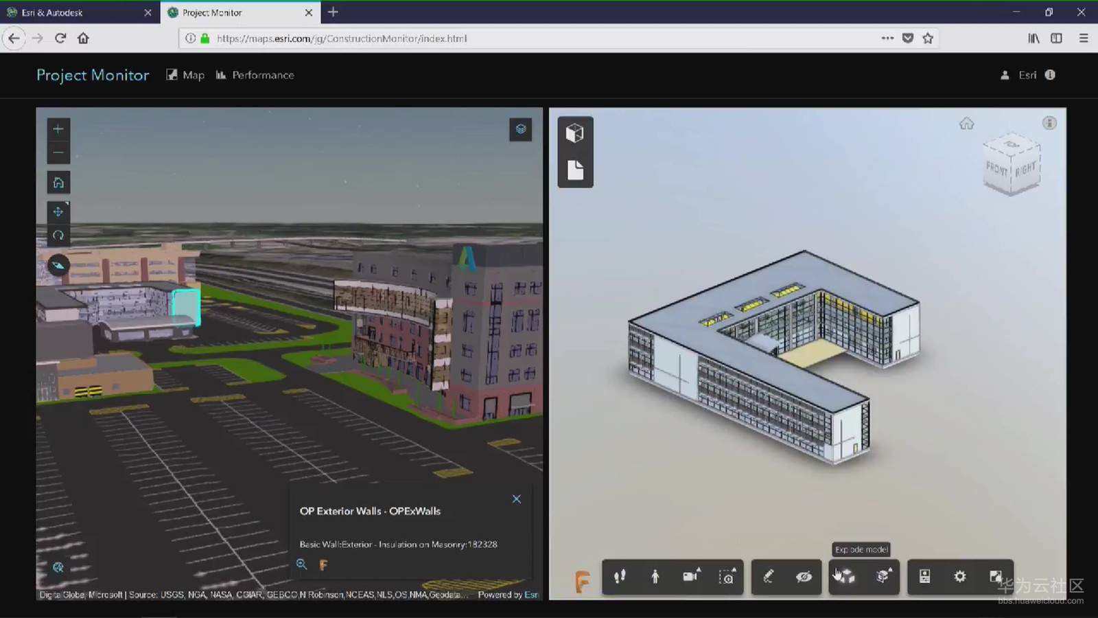Reload the current page
The height and width of the screenshot is (618, 1098).
(60, 38)
